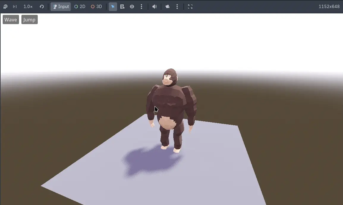Switch node picking to 3D mode
Viewport: 343px width, 205px height.
coord(96,7)
